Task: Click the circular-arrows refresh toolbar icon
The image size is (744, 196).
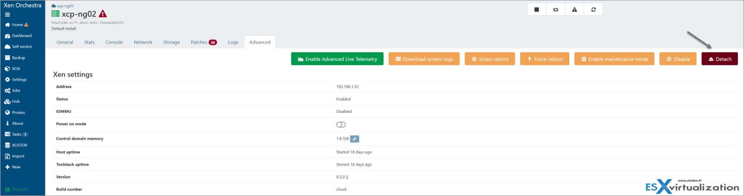Action: [593, 9]
